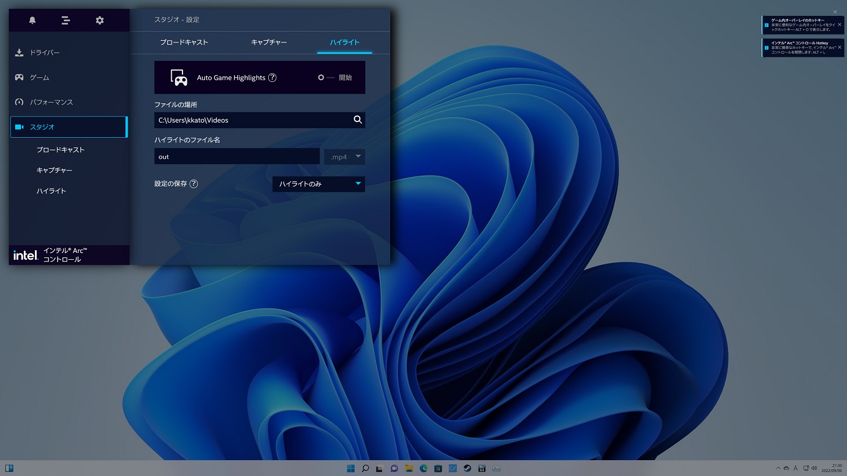
Task: Click the highlight file name field
Action: point(237,157)
